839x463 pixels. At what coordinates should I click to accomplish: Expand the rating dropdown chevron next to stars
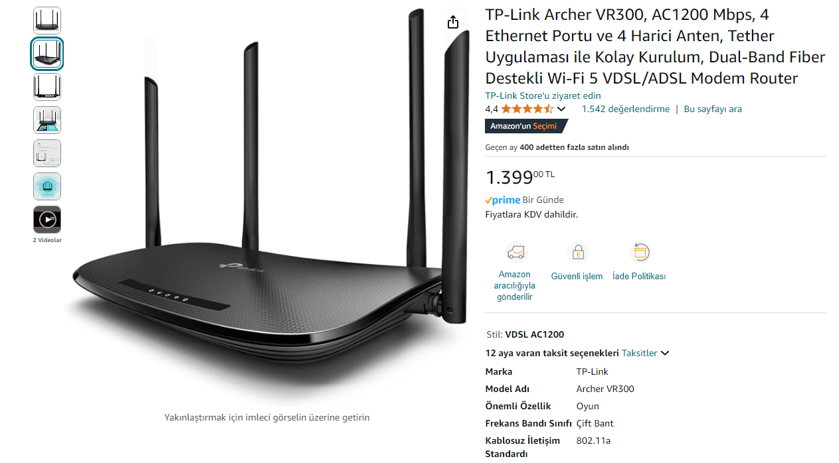pos(561,109)
